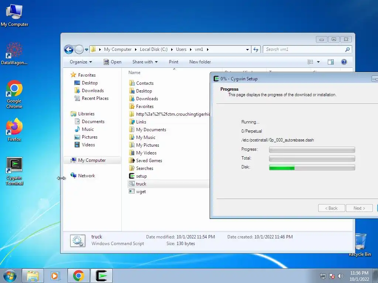Open Google Chrome desktop shortcut
This screenshot has width=378, height=283.
14,94
